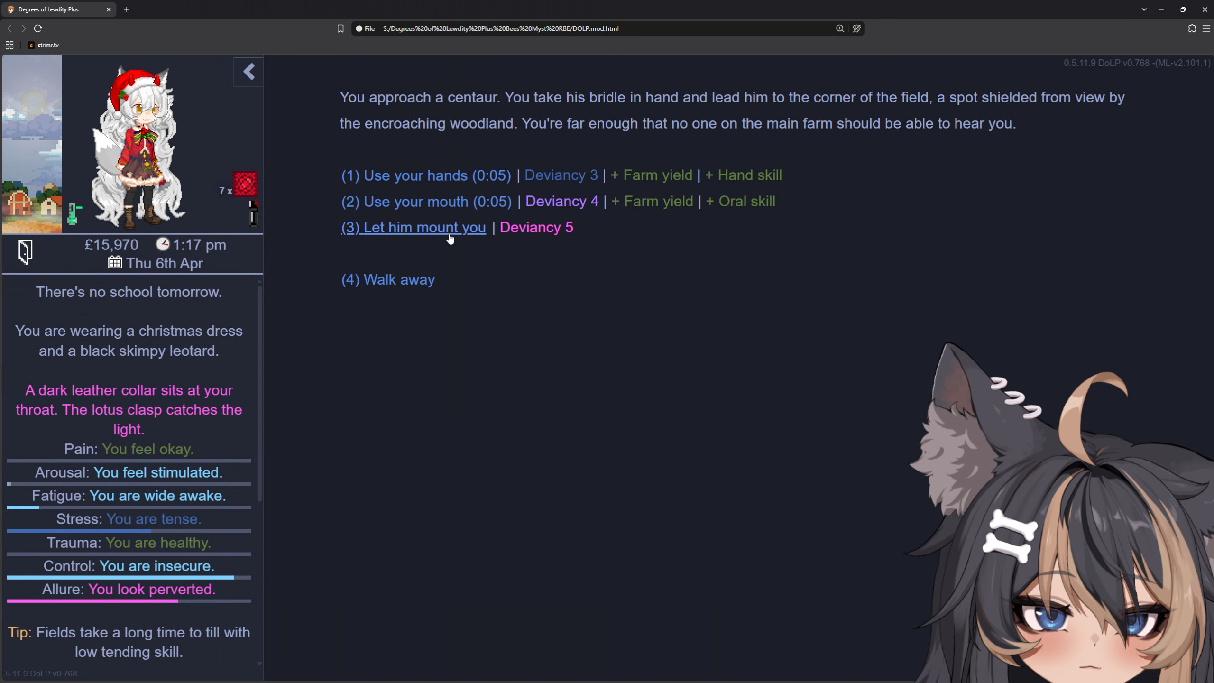Click the green thermometer icon beside the character

click(x=73, y=213)
